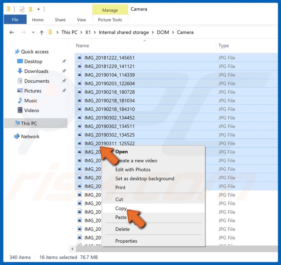Click DCIM in the address path
Viewport: 281px width, 265px height.
[163, 32]
